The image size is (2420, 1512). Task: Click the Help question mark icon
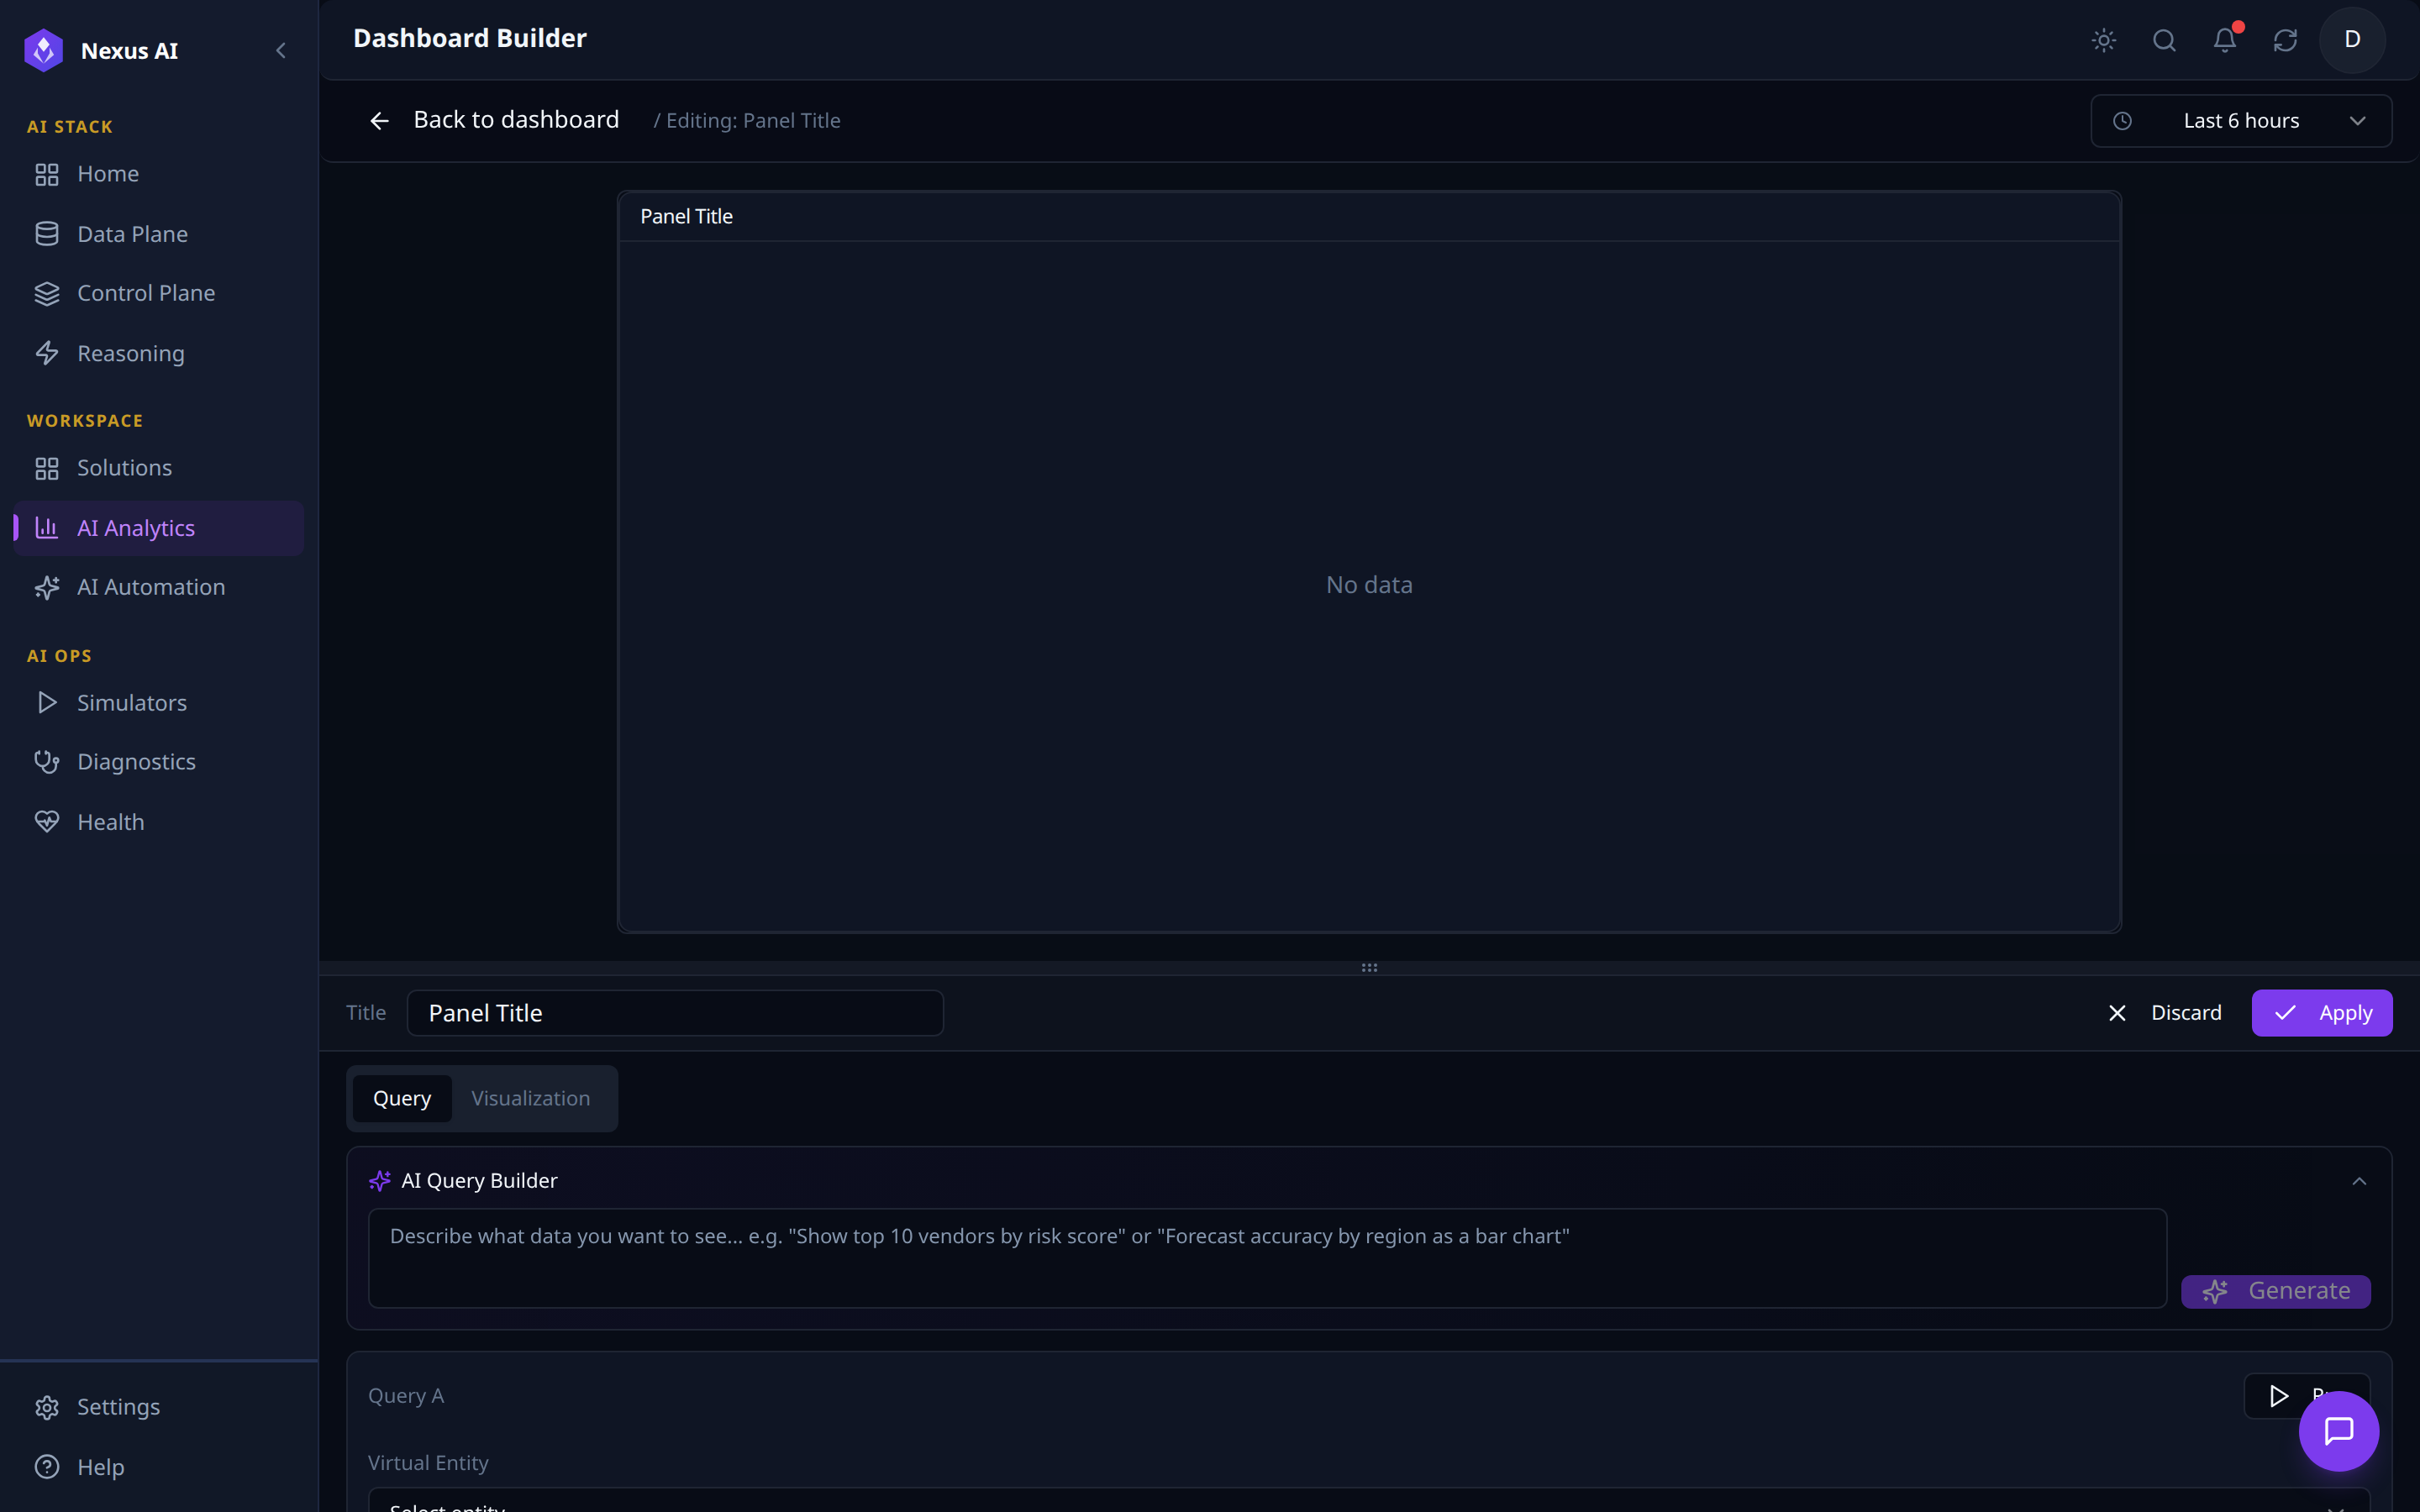47,1467
